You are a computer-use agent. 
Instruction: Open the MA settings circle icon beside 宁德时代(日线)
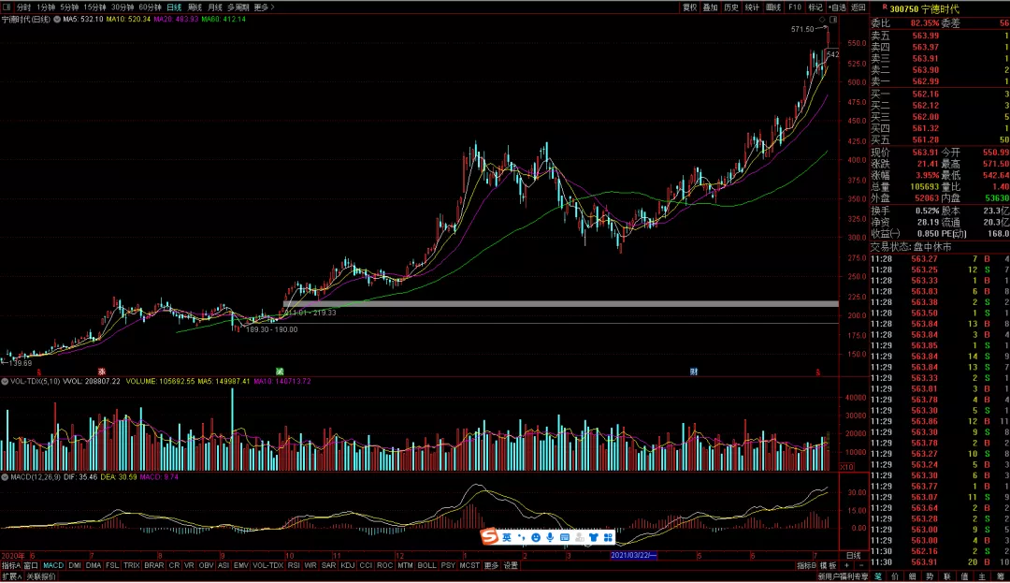57,20
